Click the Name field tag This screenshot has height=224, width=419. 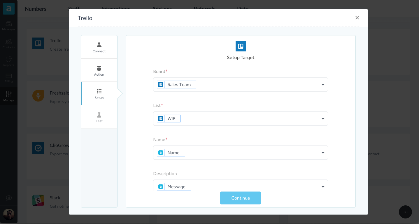pyautogui.click(x=171, y=153)
